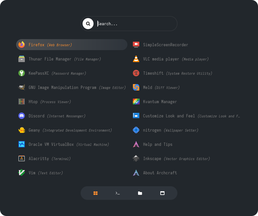Click the Kvantum Manager icon
The width and height of the screenshot is (258, 216).
[136, 102]
